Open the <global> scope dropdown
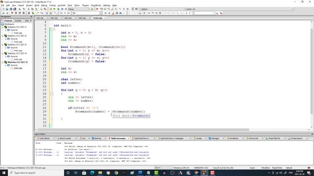Image resolution: width=314 pixels, height=176 pixels. point(163,9)
